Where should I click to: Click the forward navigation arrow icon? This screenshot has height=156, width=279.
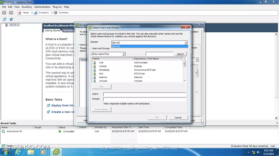(11, 13)
